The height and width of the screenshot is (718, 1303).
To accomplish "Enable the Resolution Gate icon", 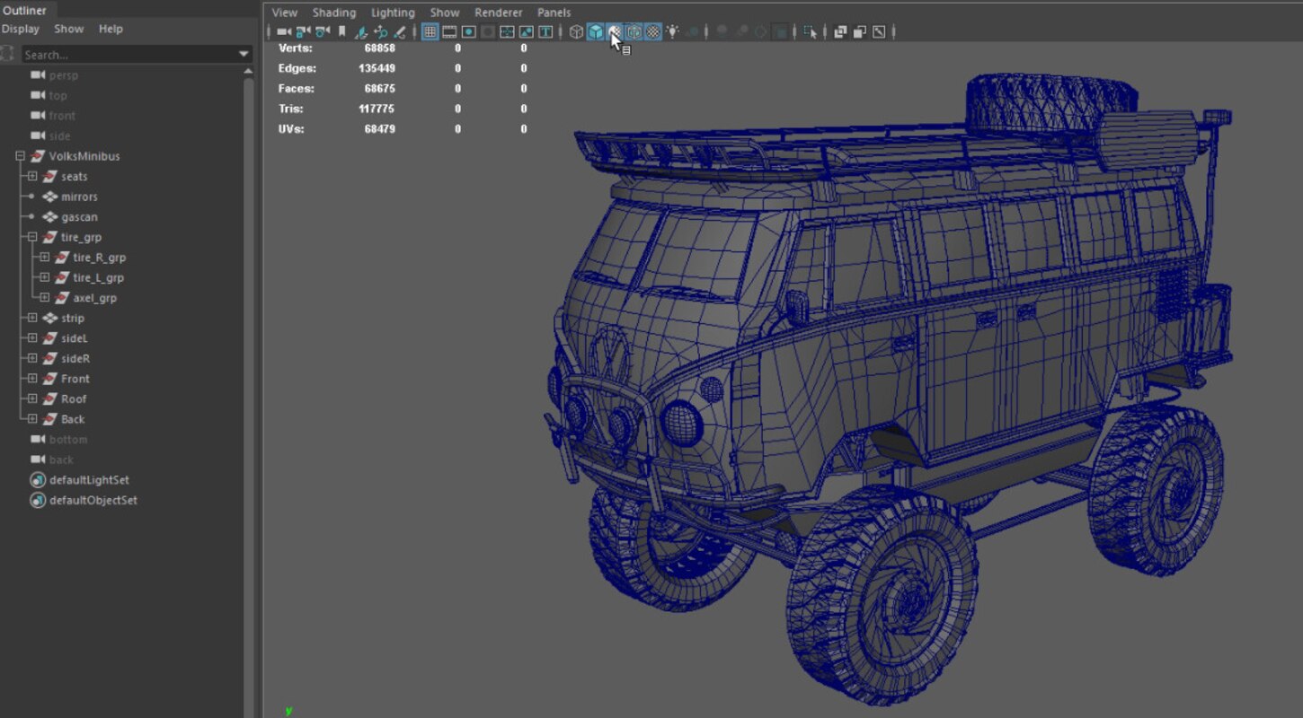I will coord(468,32).
